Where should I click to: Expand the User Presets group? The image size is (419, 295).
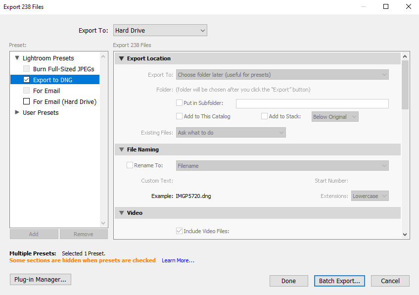tap(17, 112)
